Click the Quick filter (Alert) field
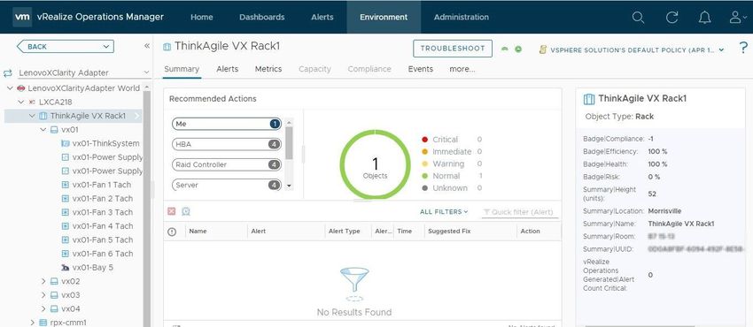753x327 pixels. (x=520, y=212)
